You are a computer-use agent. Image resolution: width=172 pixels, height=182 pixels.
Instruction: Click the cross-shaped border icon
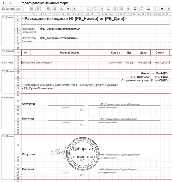128,9
